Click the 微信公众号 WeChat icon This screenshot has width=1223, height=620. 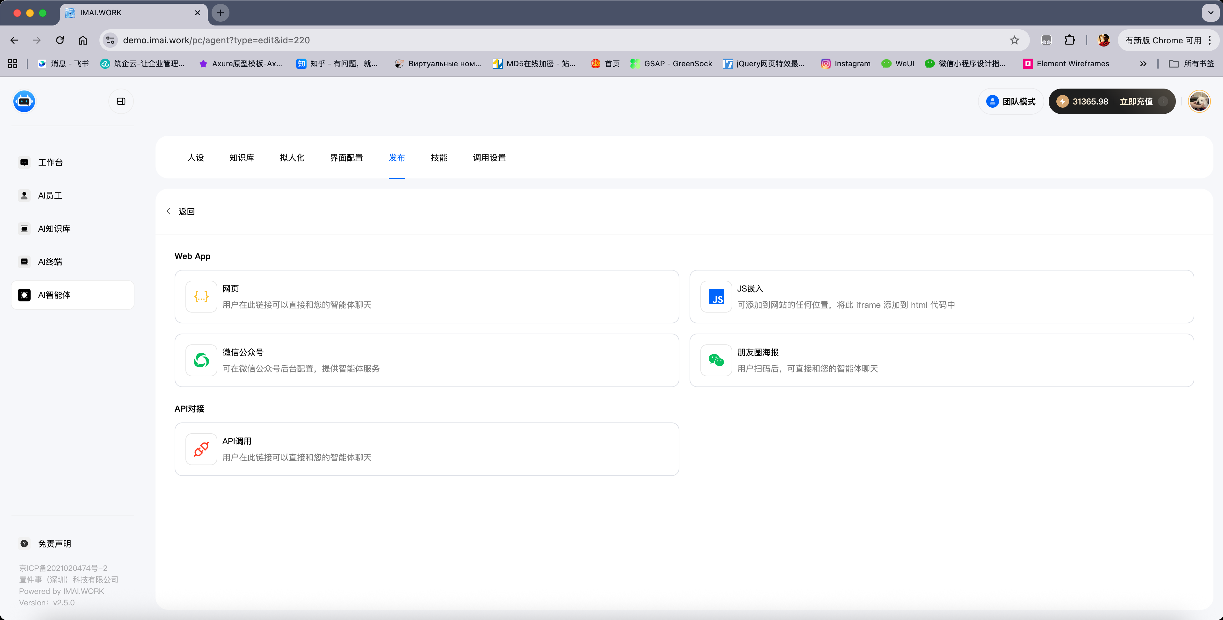[201, 360]
